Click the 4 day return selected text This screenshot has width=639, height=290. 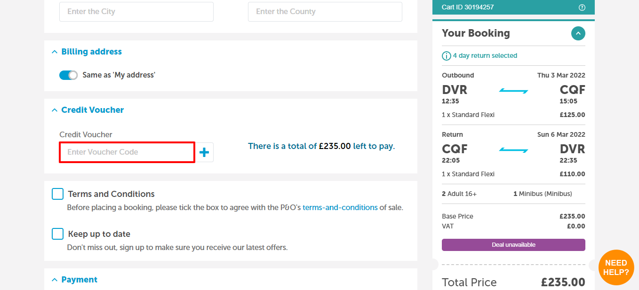485,56
